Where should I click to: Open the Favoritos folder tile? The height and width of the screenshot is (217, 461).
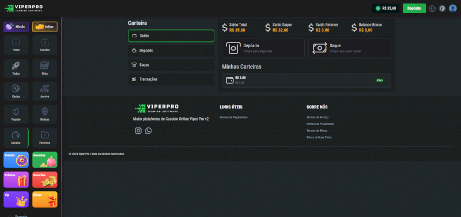coord(45,138)
